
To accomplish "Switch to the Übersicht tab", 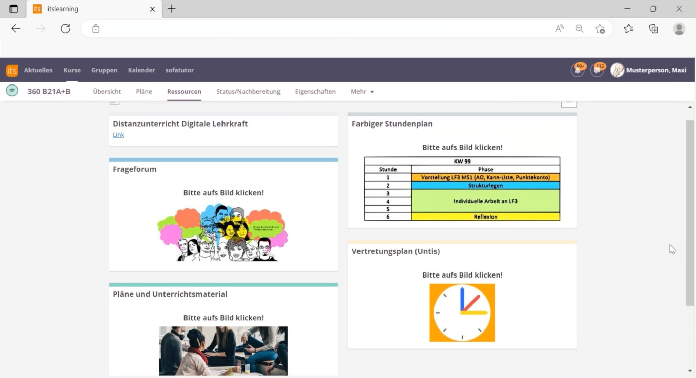I will (107, 91).
